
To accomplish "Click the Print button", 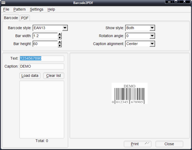I will [138, 144].
